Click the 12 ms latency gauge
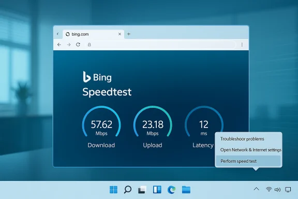The image size is (298, 199). 204,122
